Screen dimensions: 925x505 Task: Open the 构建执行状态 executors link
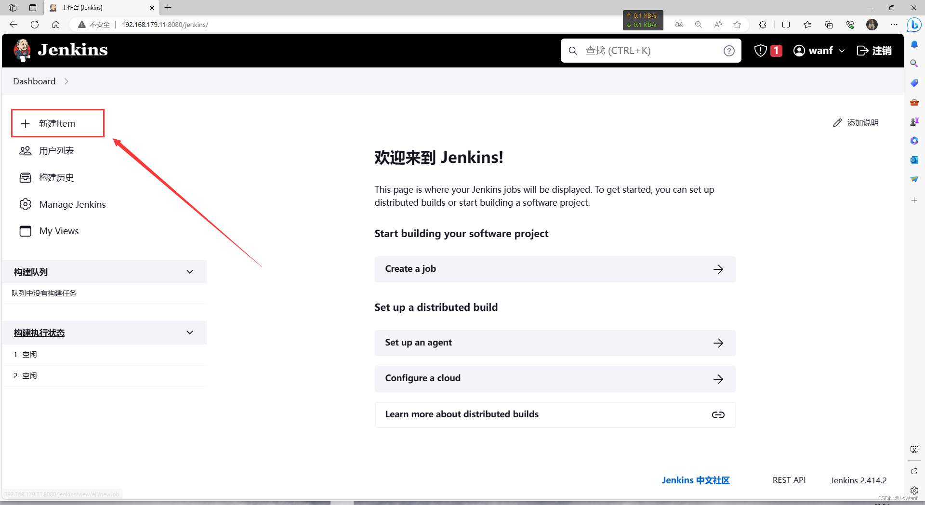click(39, 333)
